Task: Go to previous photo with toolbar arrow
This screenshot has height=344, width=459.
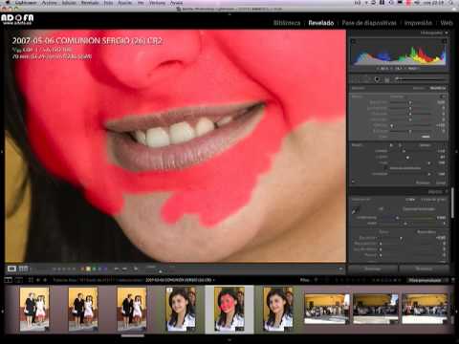Action: point(117,269)
